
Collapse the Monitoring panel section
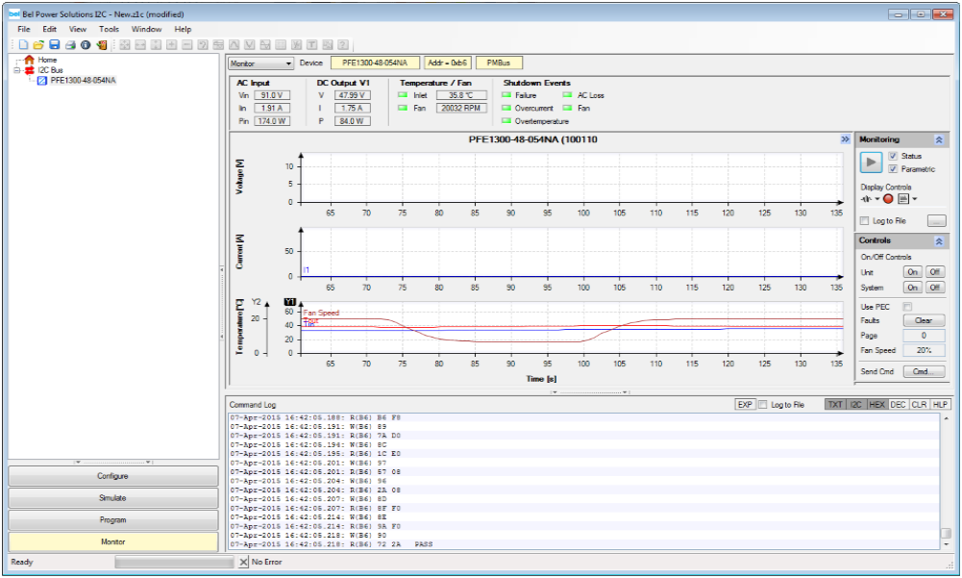(939, 139)
